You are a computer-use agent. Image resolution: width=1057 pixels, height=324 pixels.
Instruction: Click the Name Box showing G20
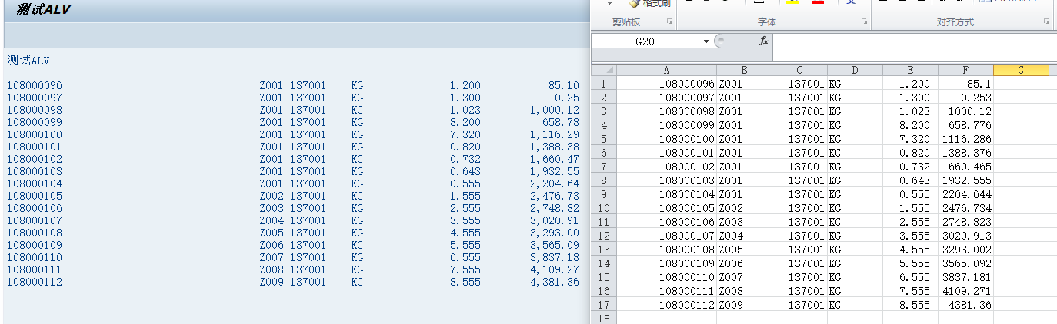pos(646,41)
